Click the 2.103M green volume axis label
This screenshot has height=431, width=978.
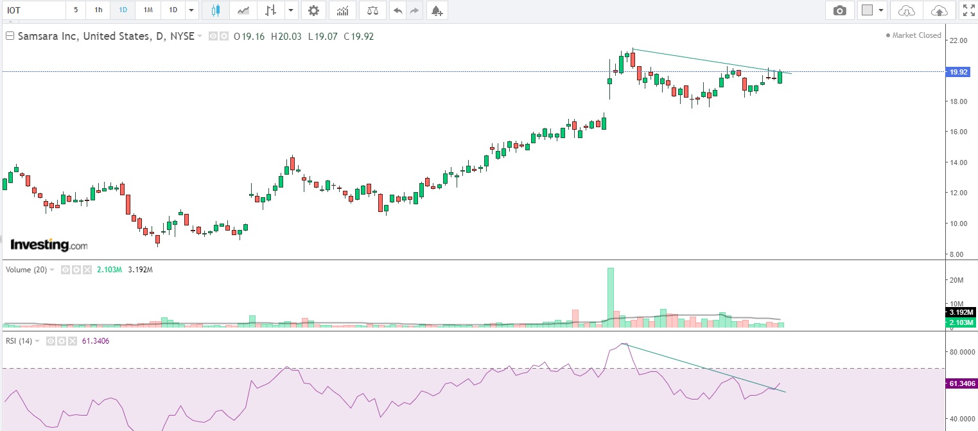962,322
